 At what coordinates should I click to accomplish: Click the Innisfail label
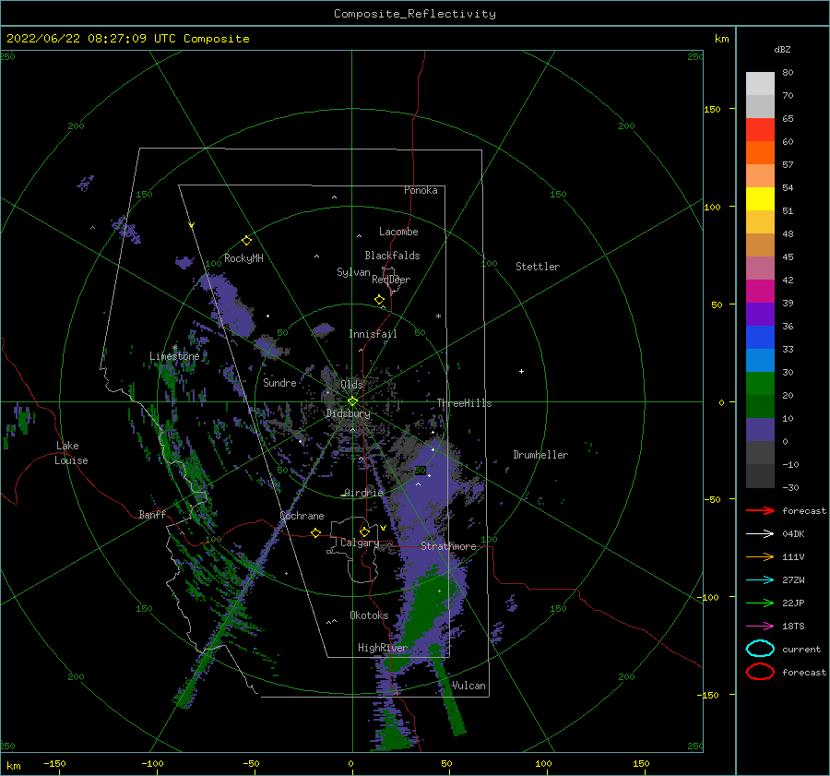(x=373, y=334)
